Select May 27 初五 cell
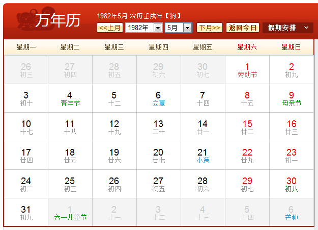 (159, 184)
